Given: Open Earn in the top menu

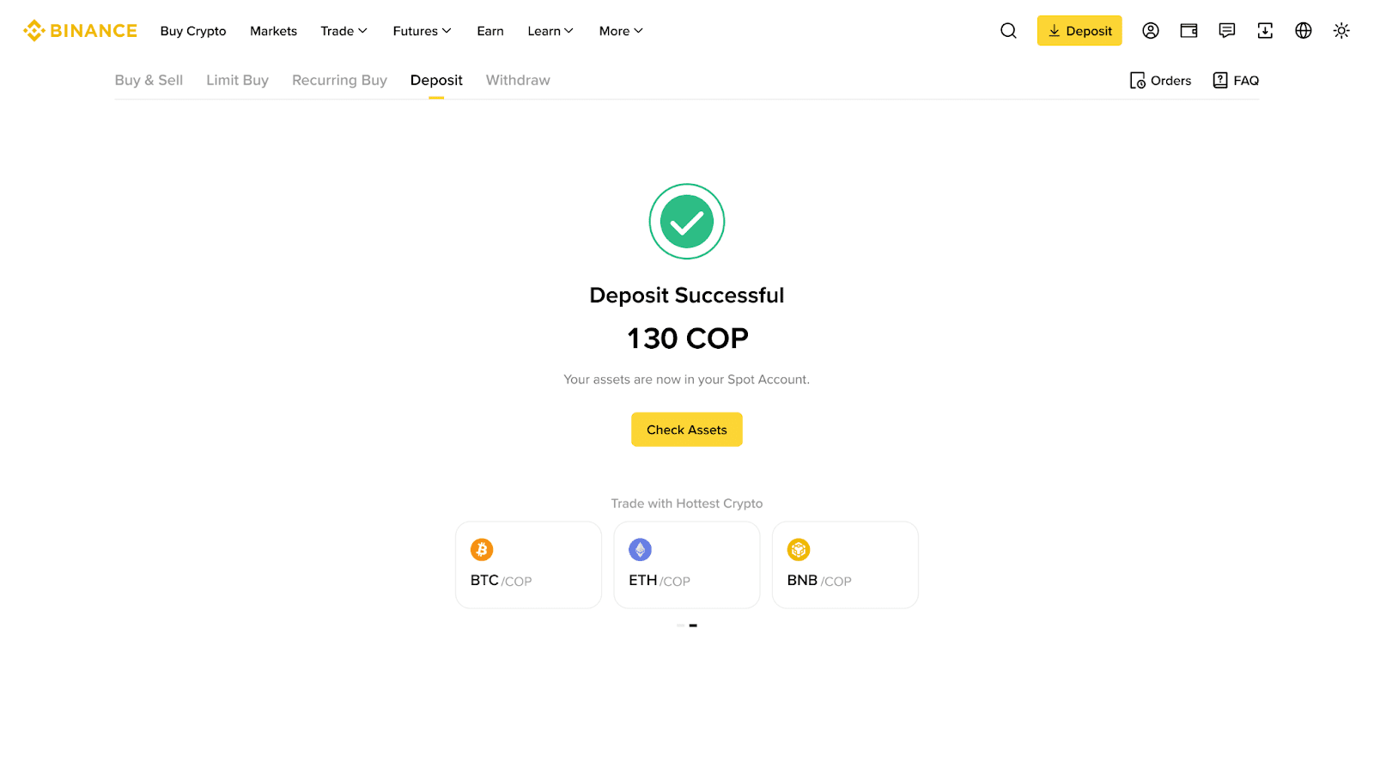Looking at the screenshot, I should click(x=490, y=31).
